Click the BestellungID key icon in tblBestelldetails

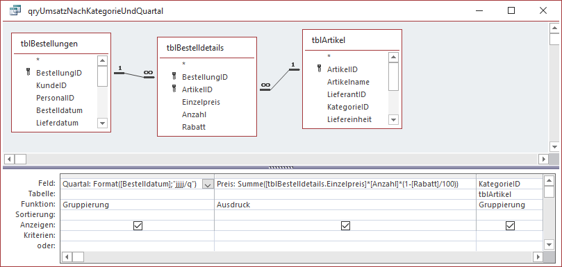click(174, 76)
